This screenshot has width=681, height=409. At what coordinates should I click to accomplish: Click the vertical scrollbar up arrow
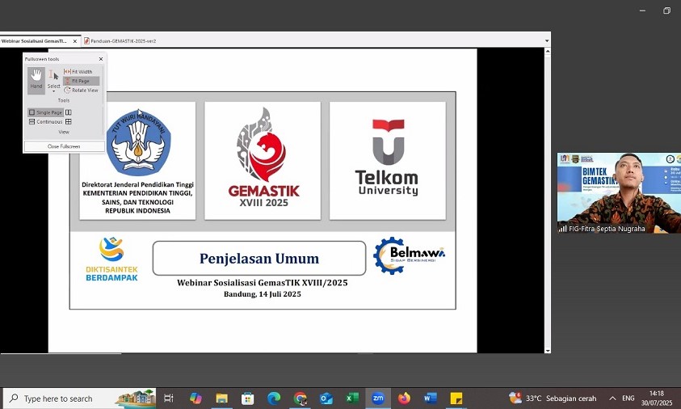(x=547, y=52)
